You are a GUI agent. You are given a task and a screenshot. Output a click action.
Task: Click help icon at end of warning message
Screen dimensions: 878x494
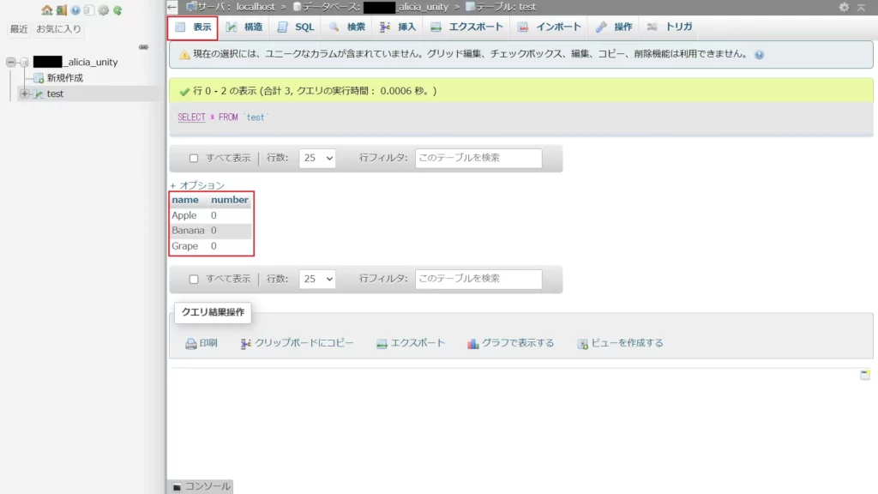tap(759, 55)
